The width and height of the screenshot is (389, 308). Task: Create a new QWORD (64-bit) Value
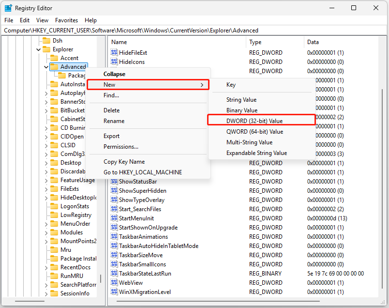click(262, 132)
